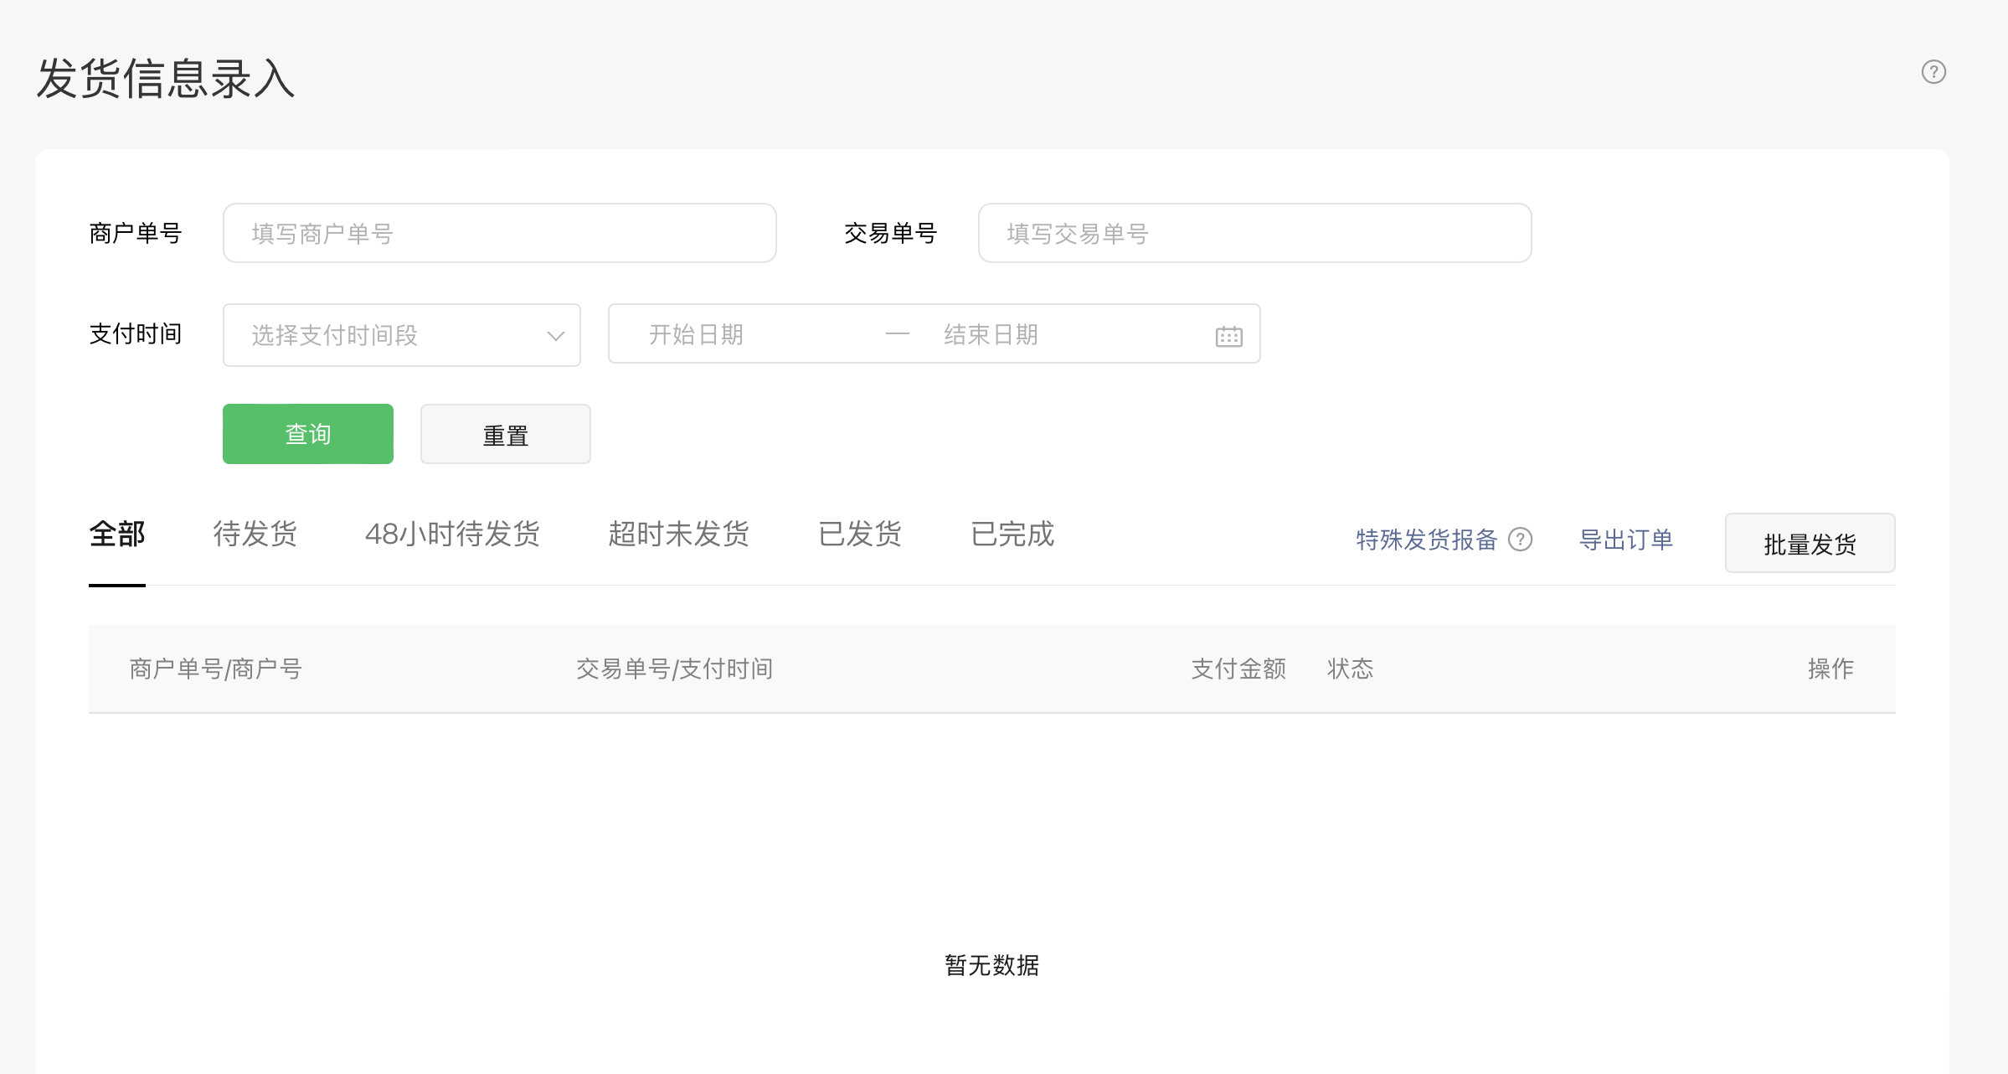Click the 导出订单 link
The height and width of the screenshot is (1074, 2008).
click(x=1625, y=540)
